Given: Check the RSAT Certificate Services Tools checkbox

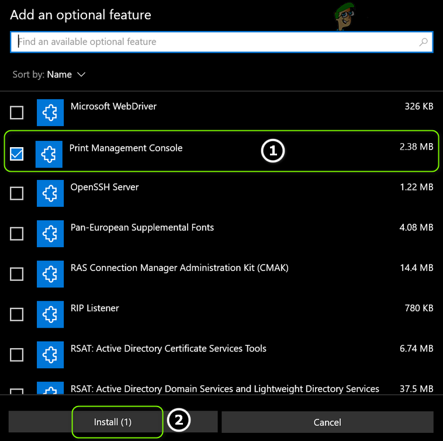Looking at the screenshot, I should [17, 355].
